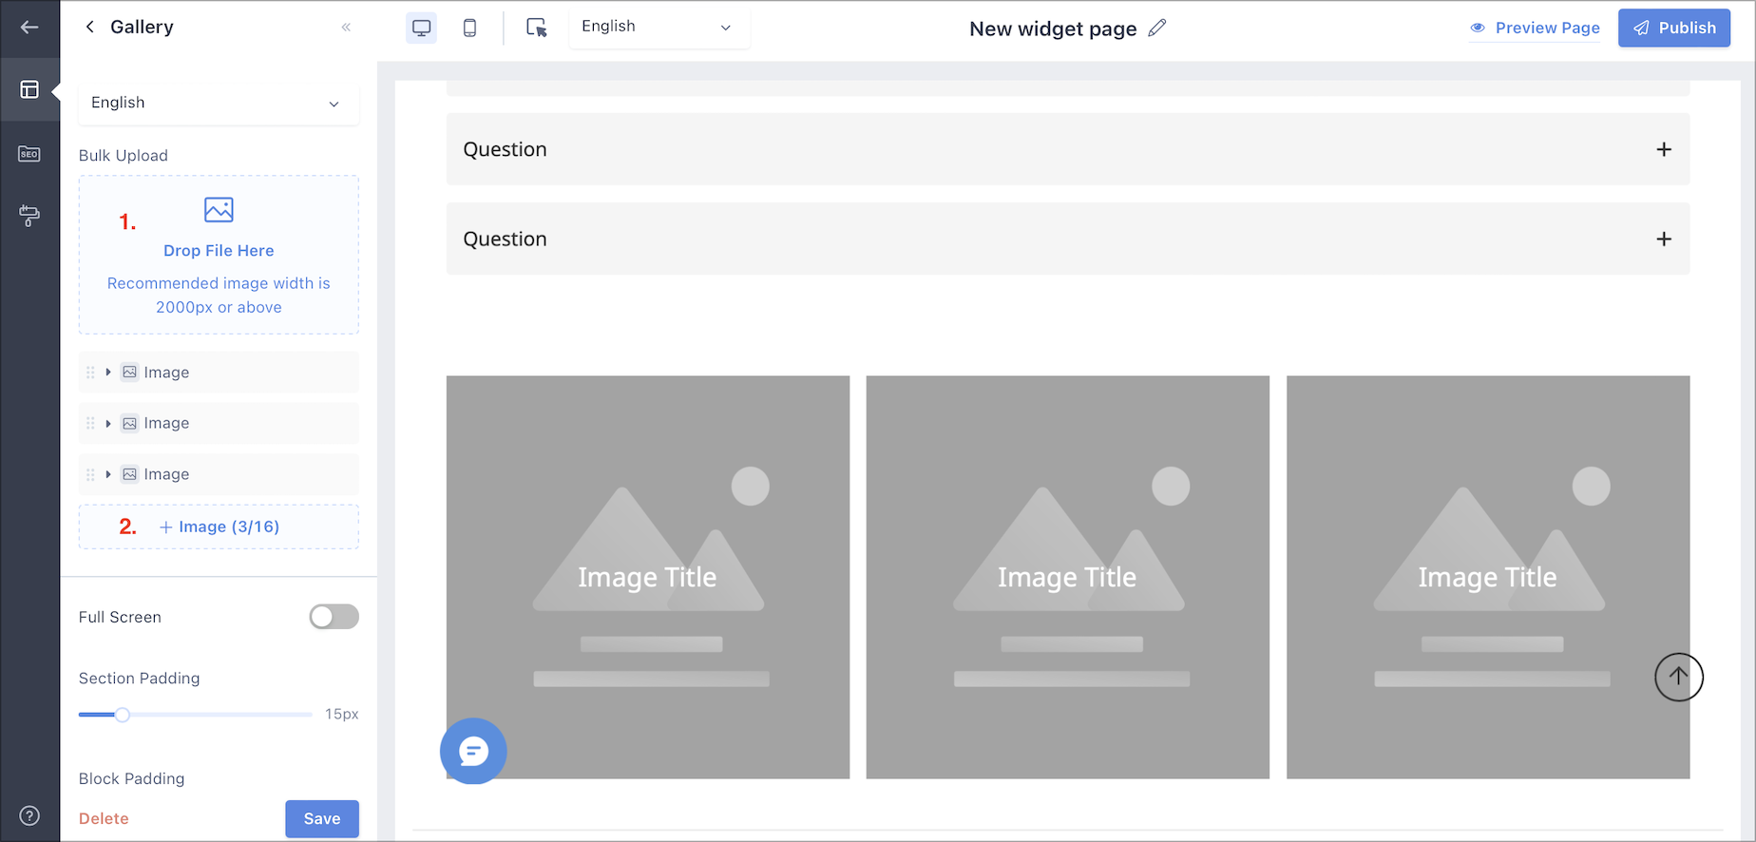Expand the first Question plus icon
Screen dimensions: 1756x842
(1664, 149)
